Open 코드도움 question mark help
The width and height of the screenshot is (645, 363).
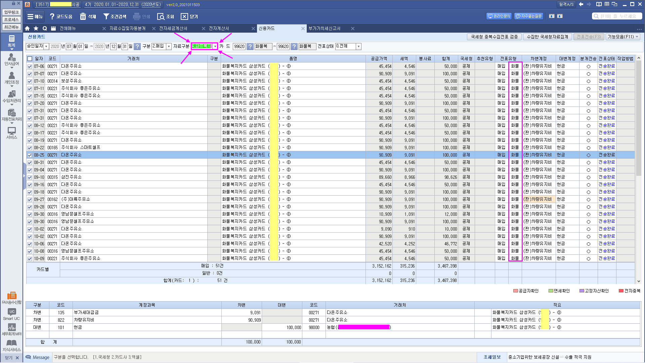[52, 16]
